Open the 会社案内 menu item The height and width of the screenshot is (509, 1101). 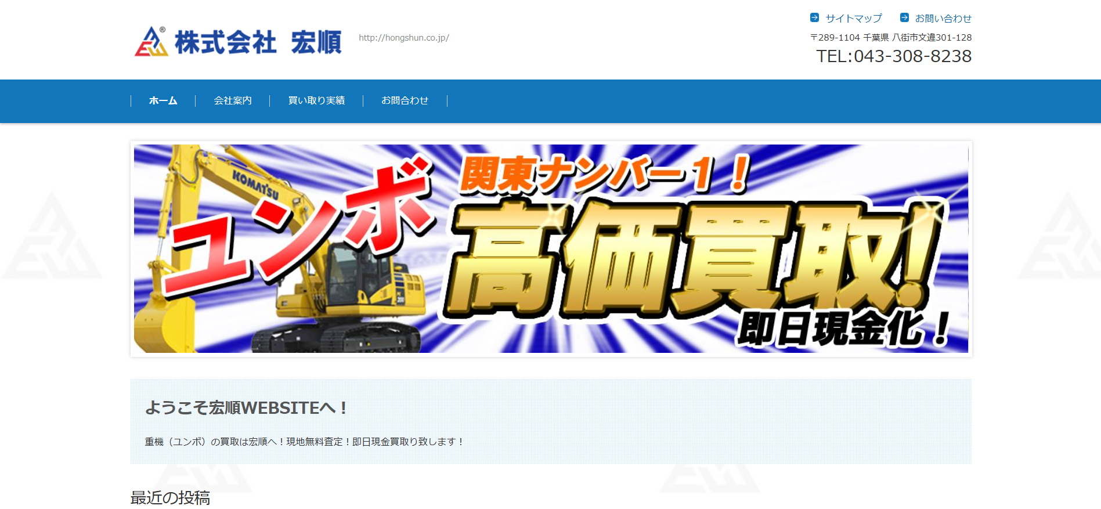[x=233, y=100]
